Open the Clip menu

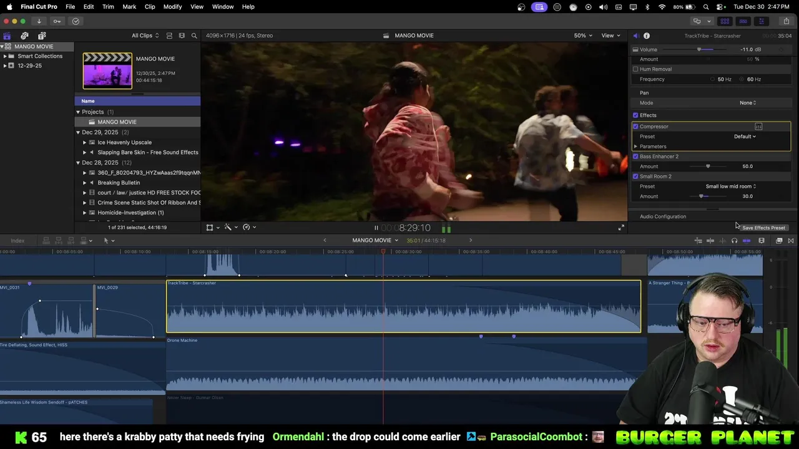(150, 7)
